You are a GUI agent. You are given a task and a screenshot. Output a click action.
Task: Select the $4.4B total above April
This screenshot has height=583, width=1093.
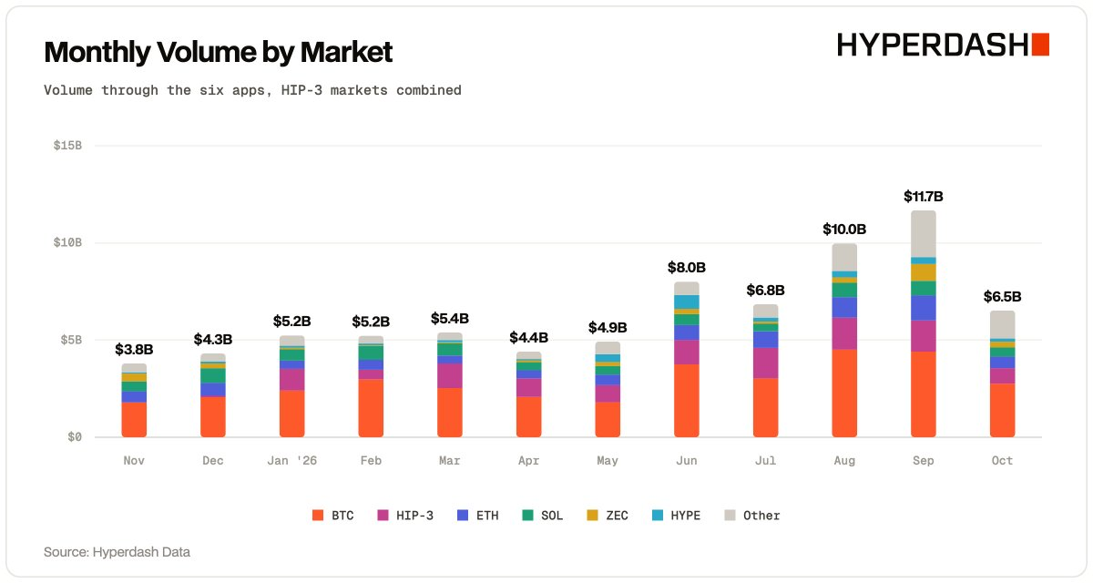(x=528, y=337)
